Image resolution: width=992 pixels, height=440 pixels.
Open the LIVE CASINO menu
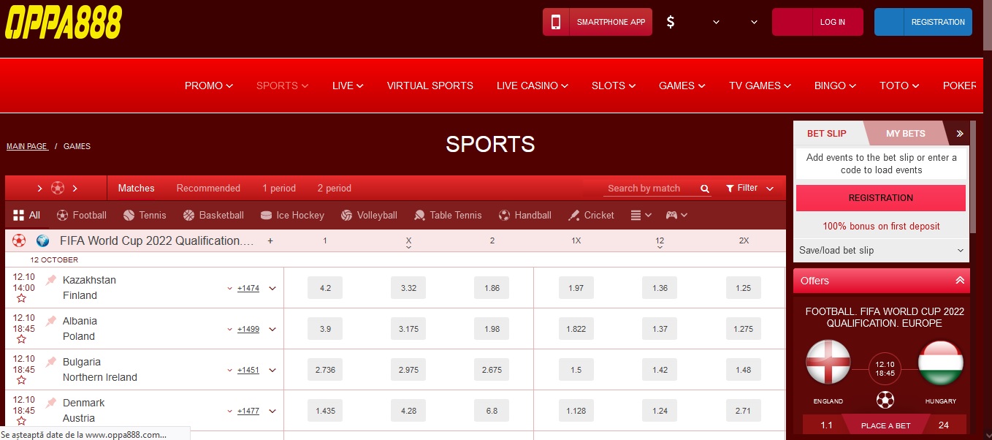533,86
